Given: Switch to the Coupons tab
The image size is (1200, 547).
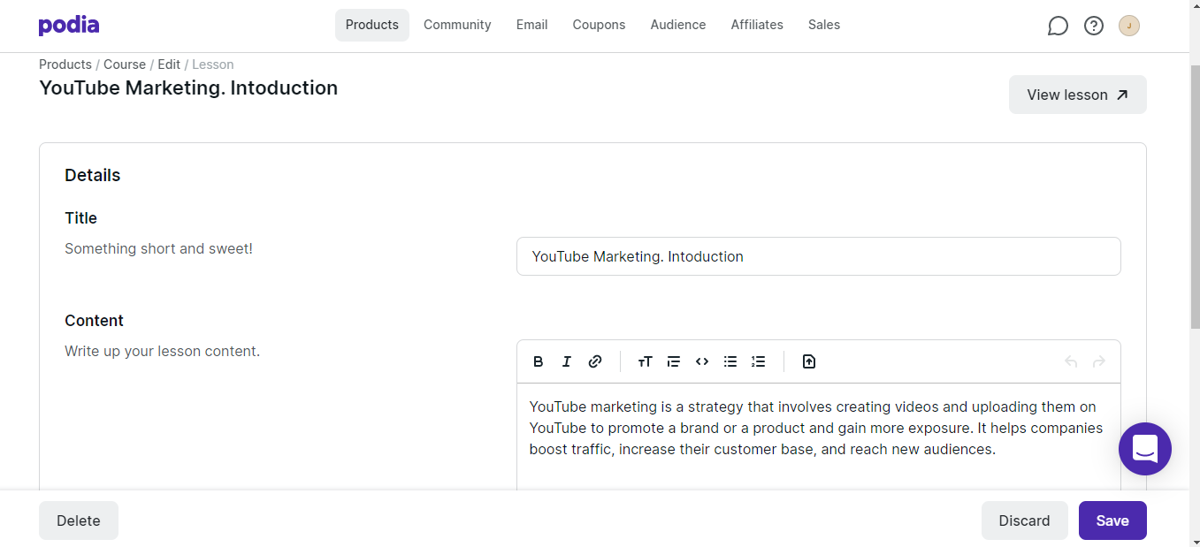Looking at the screenshot, I should point(599,25).
